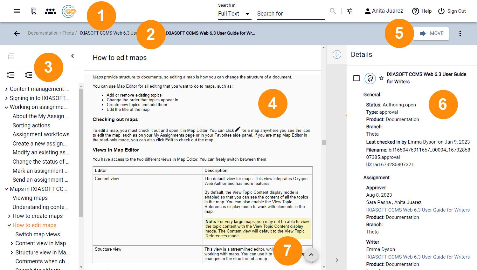The width and height of the screenshot is (477, 270).
Task: Toggle the favorite star icon
Action: point(381,78)
